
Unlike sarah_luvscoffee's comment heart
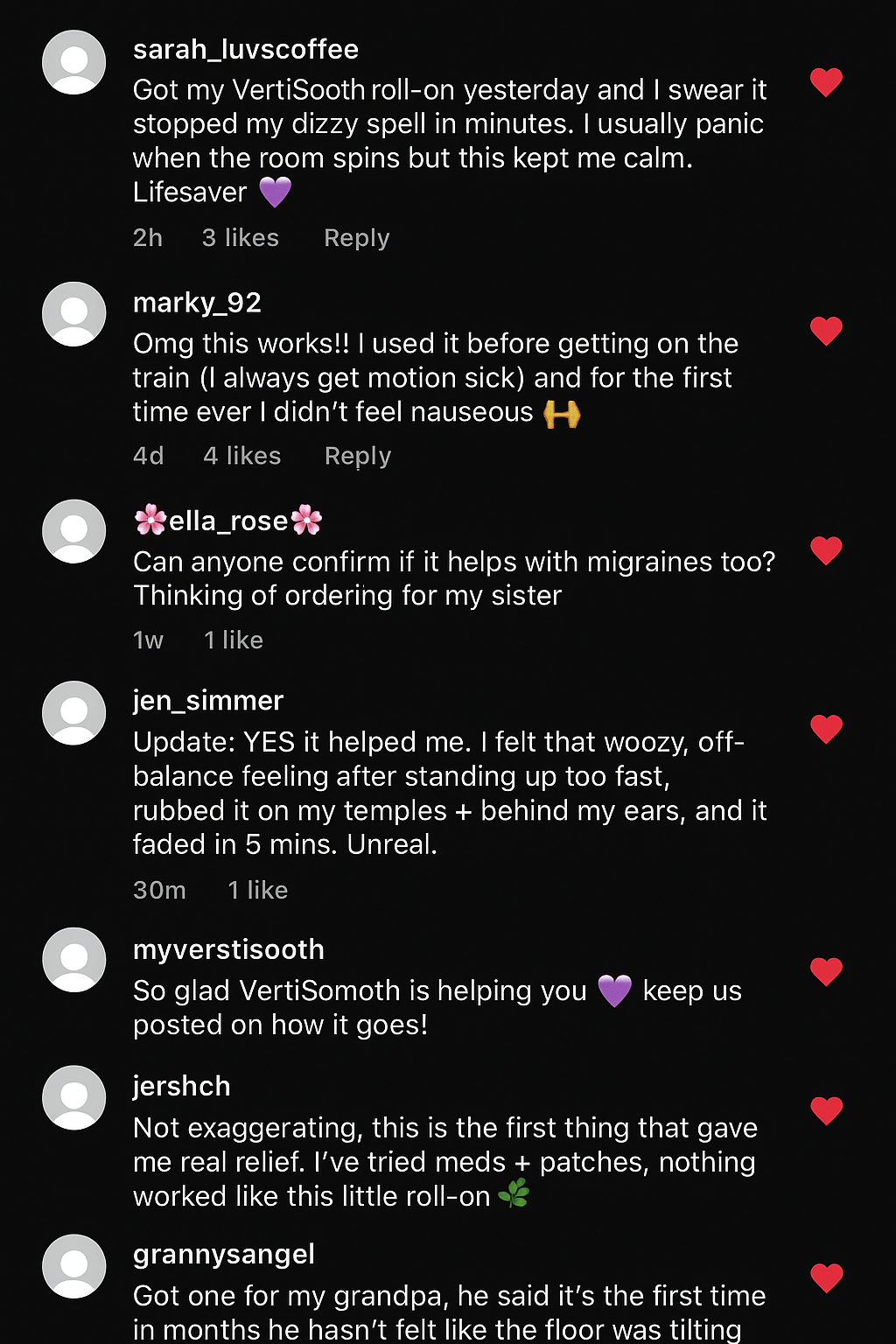[x=826, y=82]
